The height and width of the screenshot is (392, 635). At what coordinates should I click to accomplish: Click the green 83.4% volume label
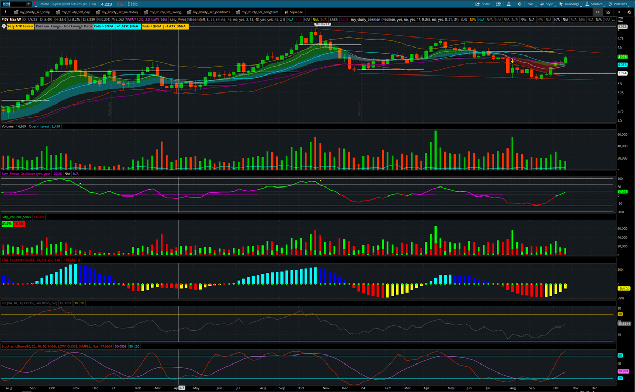(6, 224)
